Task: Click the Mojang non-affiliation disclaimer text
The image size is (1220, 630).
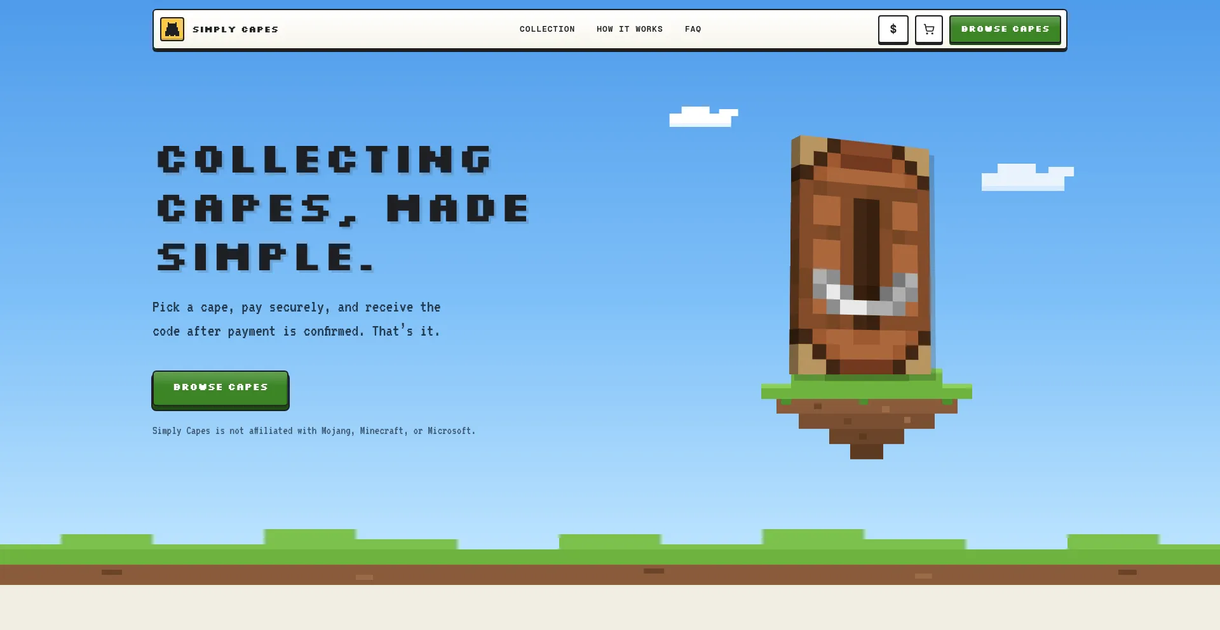Action: (x=314, y=431)
